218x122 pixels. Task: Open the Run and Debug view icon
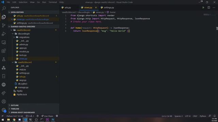point(4,34)
